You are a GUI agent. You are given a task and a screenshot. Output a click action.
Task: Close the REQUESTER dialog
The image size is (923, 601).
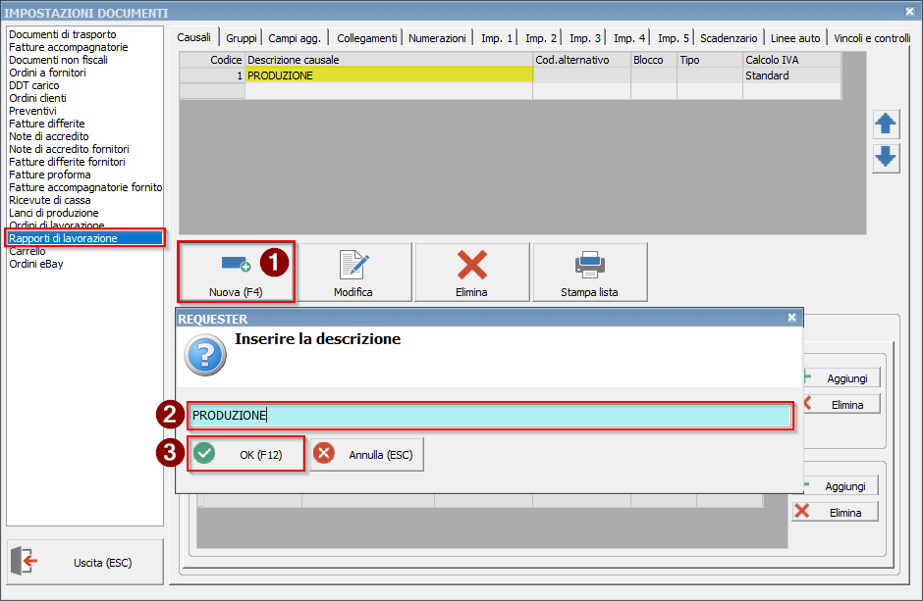click(791, 318)
